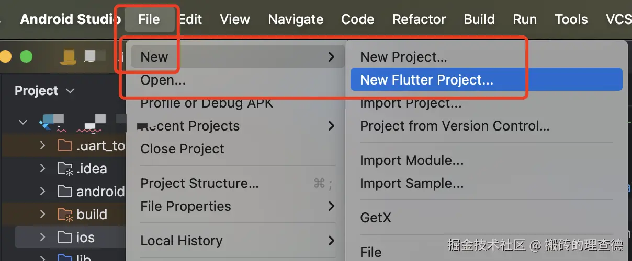This screenshot has width=632, height=261.
Task: Expand the android folder in project tree
Action: pos(43,192)
